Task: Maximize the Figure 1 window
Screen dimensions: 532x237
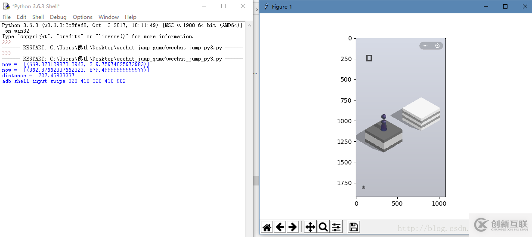Action: click(505, 6)
